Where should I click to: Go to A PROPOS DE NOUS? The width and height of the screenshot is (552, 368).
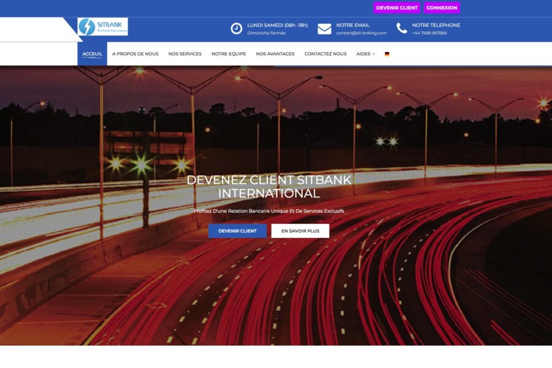135,54
